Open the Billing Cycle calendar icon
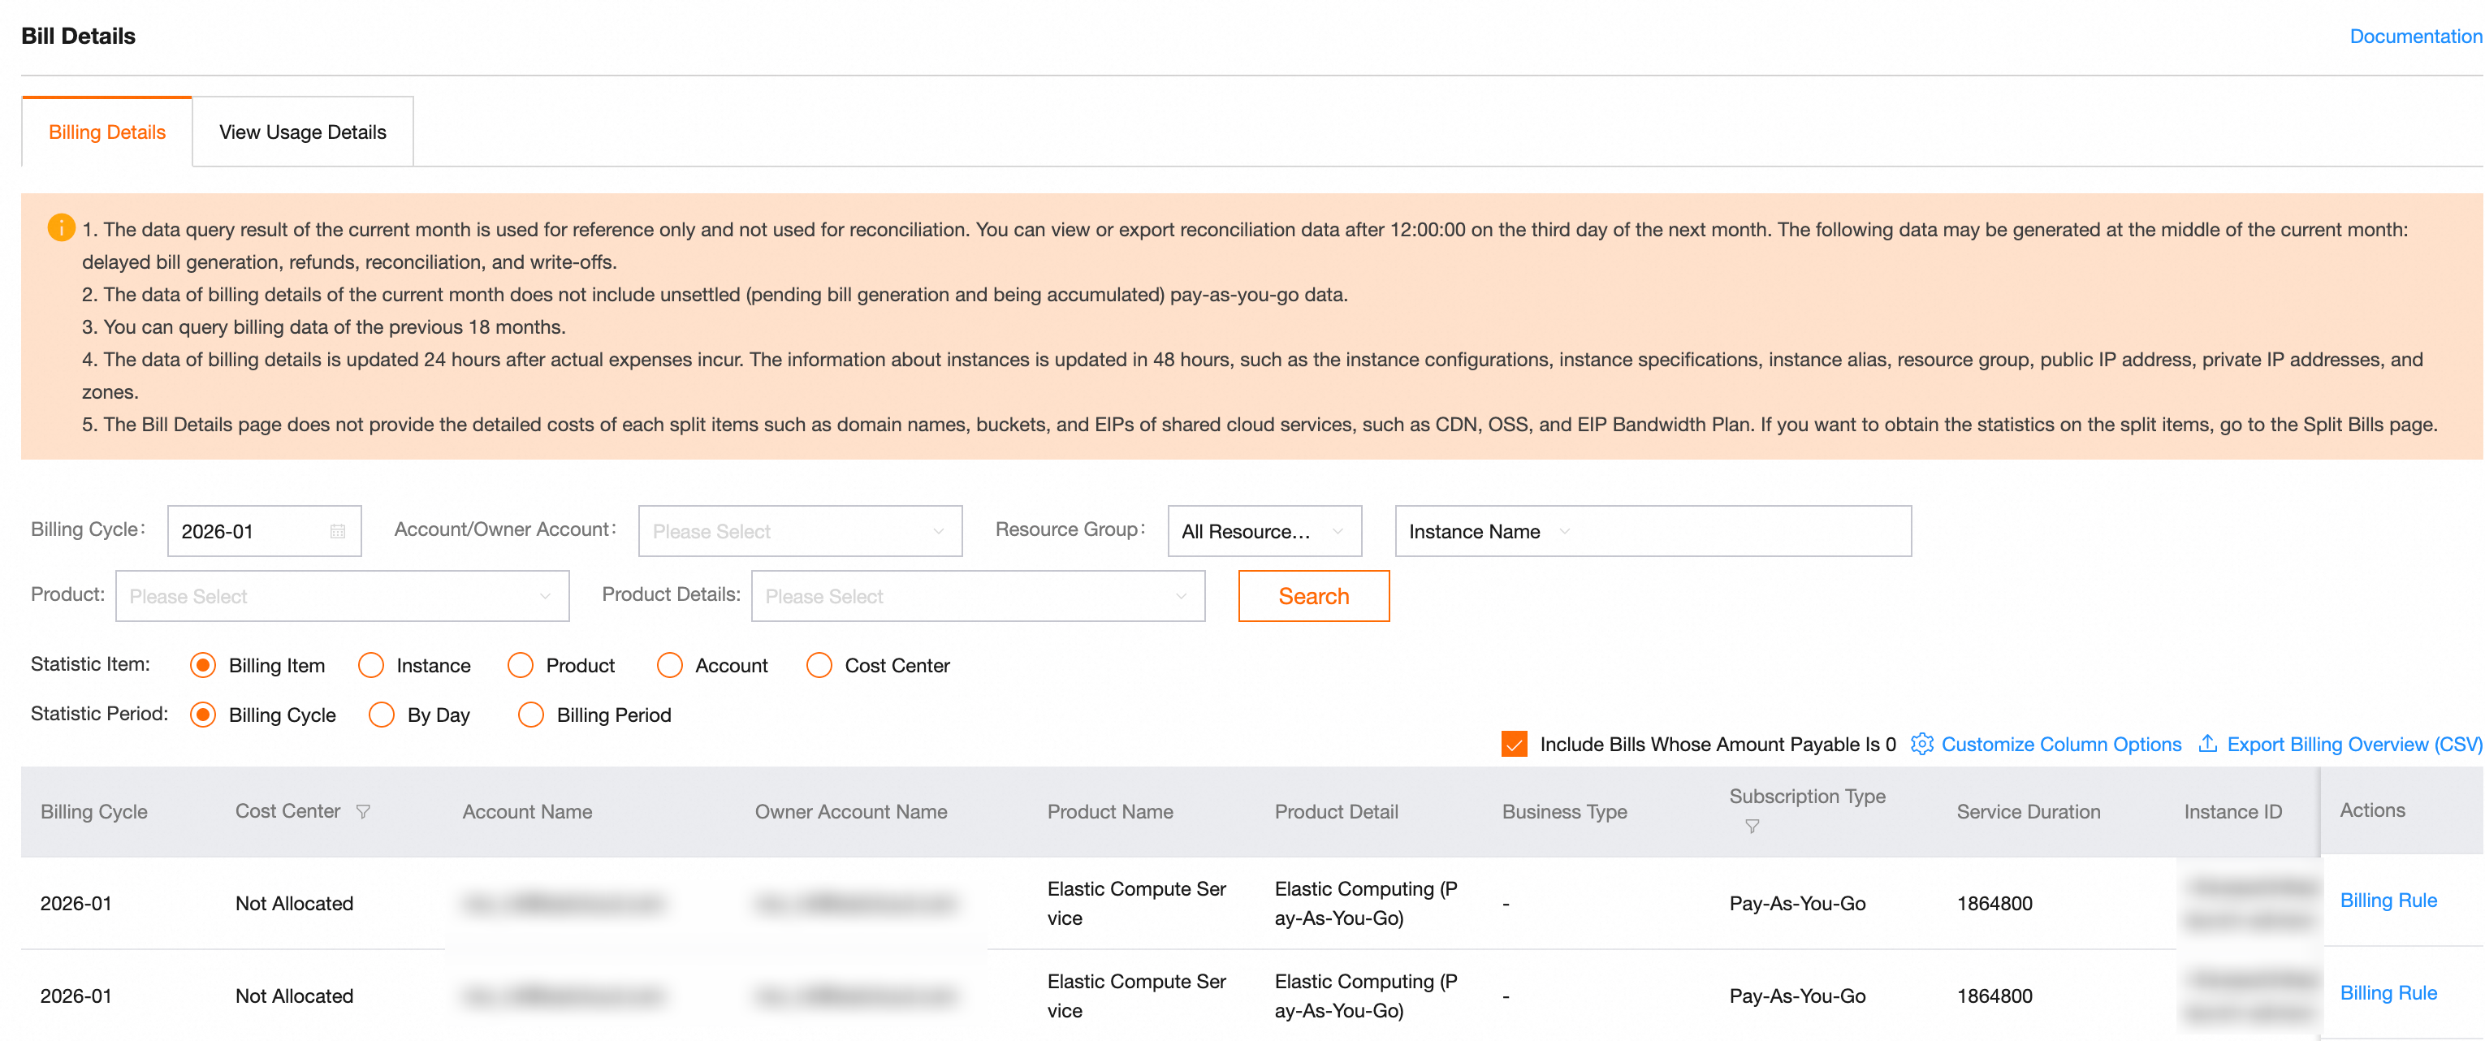The height and width of the screenshot is (1041, 2485). 338,532
